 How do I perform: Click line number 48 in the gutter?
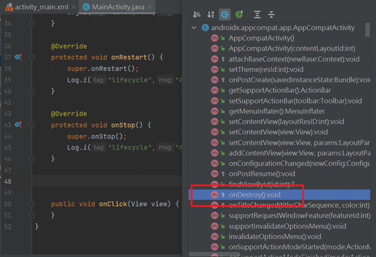click(8, 182)
